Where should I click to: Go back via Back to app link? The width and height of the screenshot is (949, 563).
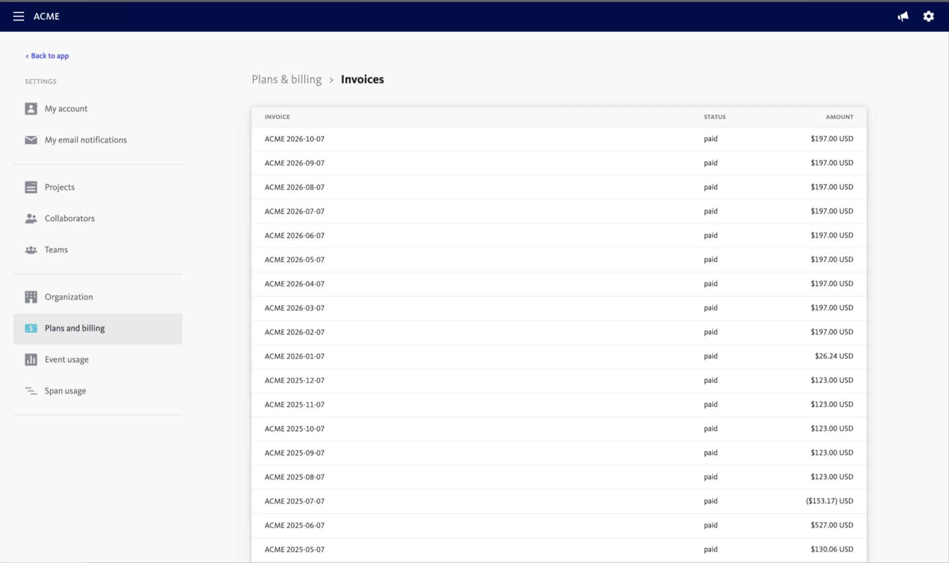(47, 56)
